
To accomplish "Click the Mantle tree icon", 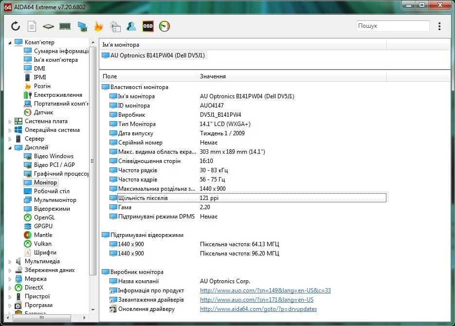I will [28, 235].
